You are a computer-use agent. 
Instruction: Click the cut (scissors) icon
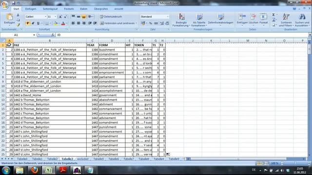pos(18,15)
